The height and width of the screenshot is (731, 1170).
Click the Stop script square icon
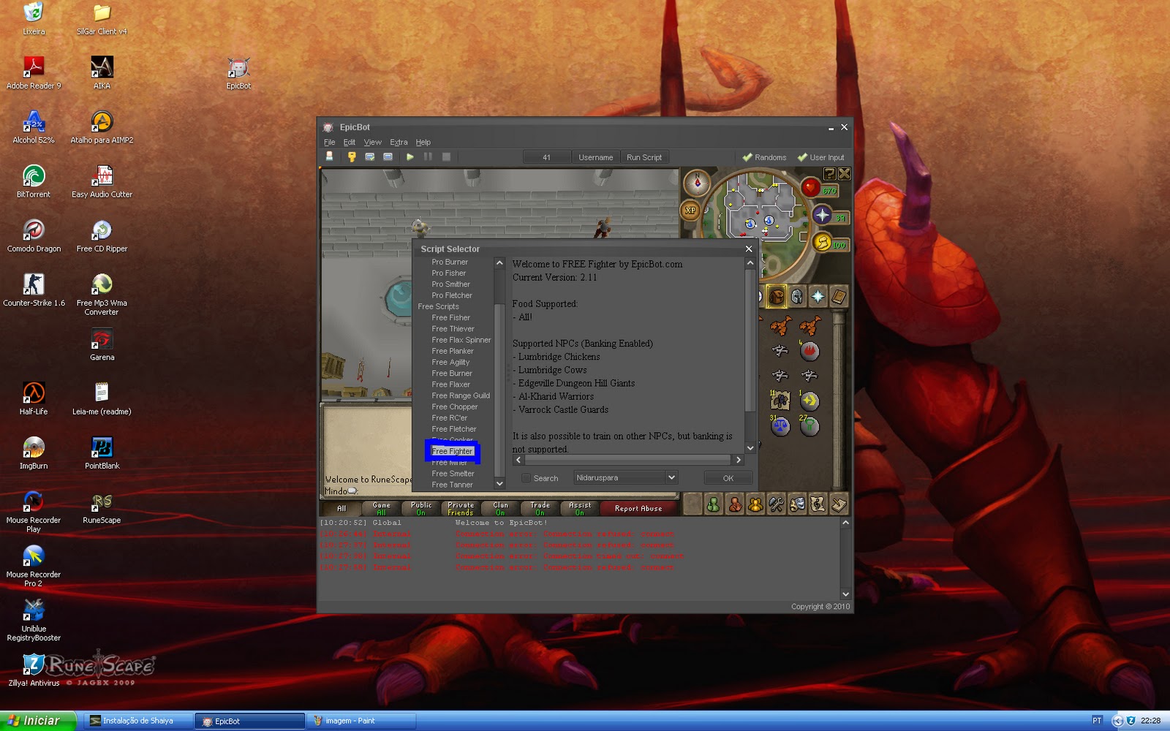[x=446, y=156]
